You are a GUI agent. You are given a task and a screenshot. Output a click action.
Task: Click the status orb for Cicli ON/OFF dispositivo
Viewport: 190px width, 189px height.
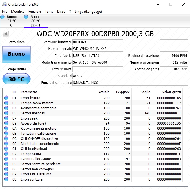(x=6, y=138)
